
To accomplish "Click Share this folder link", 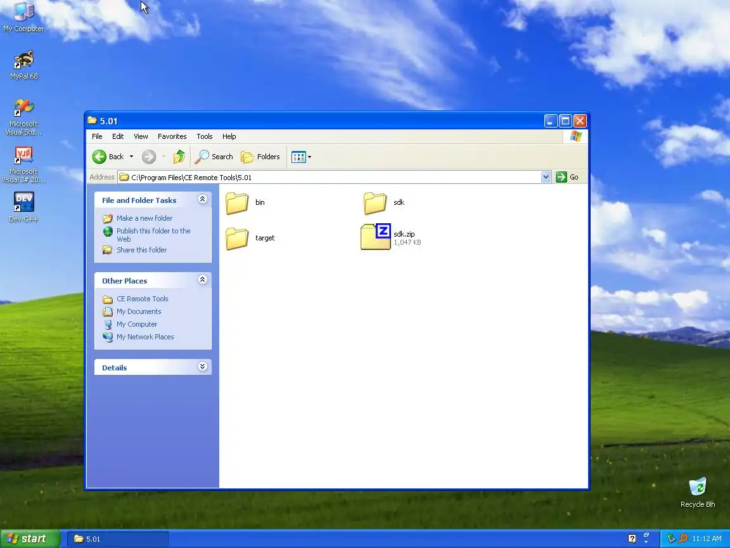I will click(x=141, y=250).
